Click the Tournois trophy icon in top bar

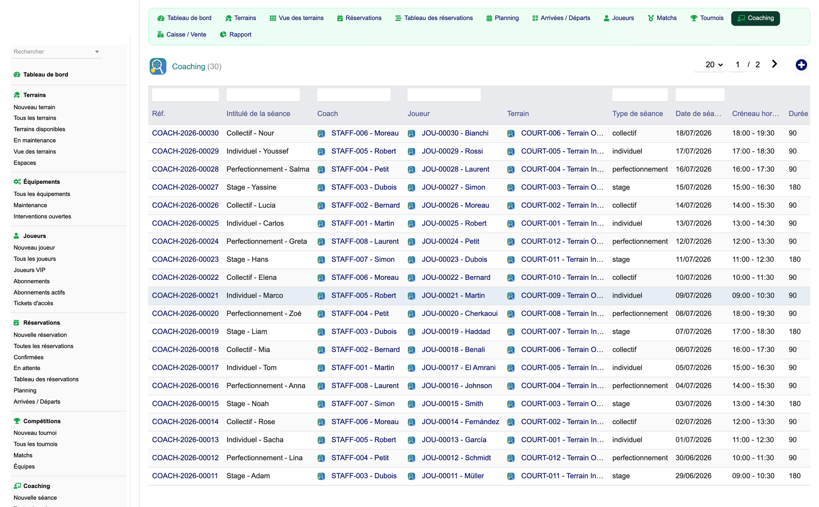pos(694,18)
